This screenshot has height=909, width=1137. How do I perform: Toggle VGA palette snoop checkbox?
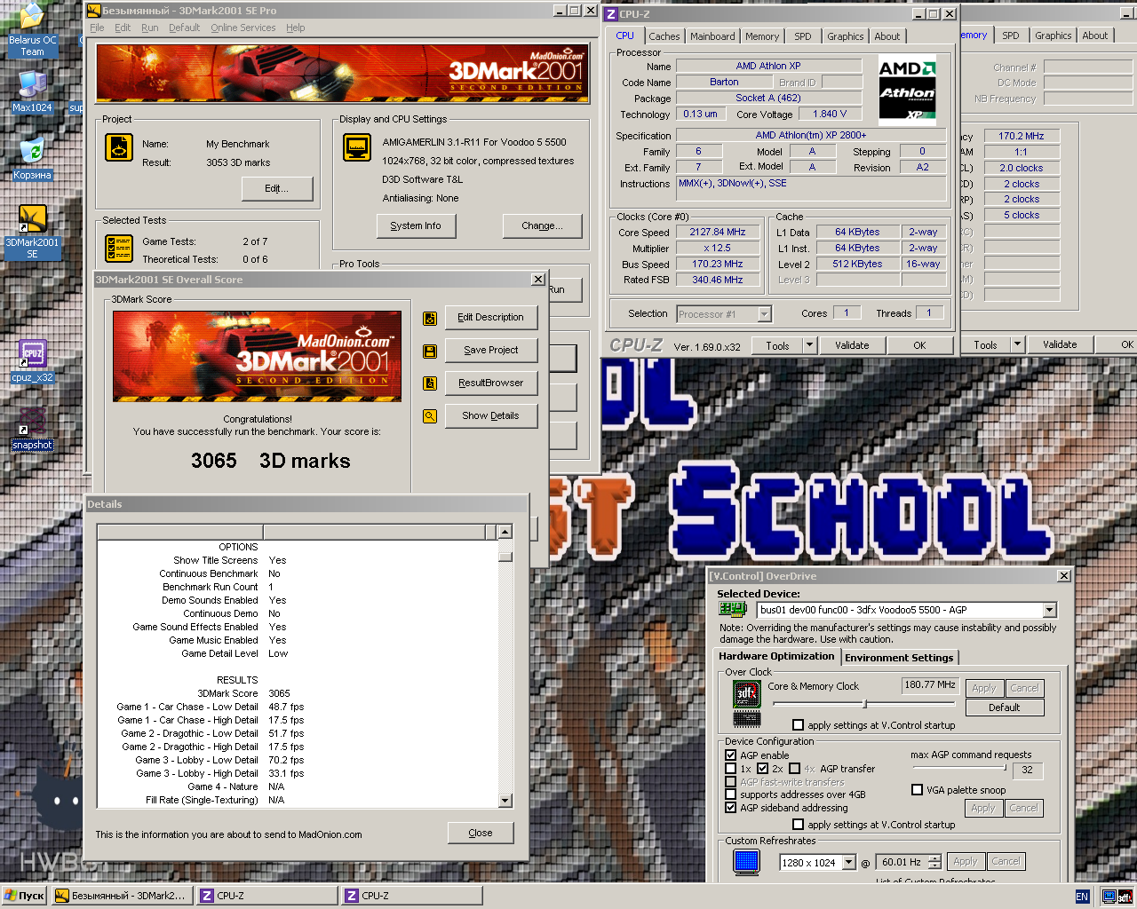click(x=917, y=790)
